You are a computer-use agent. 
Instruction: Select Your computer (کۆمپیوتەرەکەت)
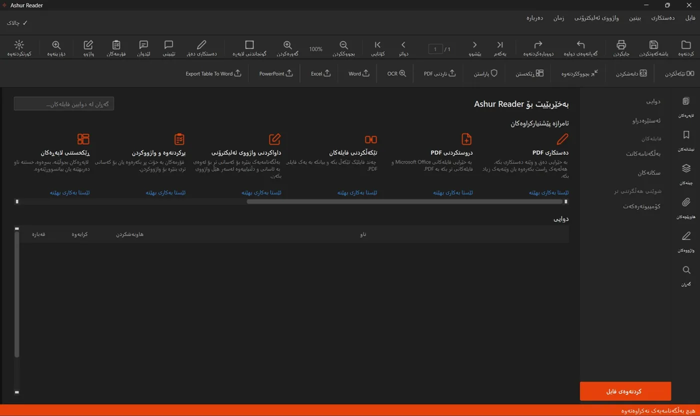(642, 206)
